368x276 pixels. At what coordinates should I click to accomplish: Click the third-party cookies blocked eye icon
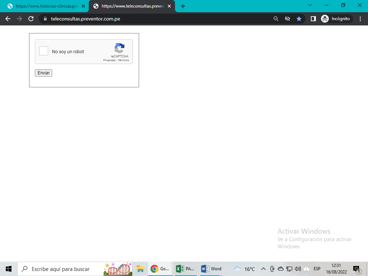click(x=287, y=19)
